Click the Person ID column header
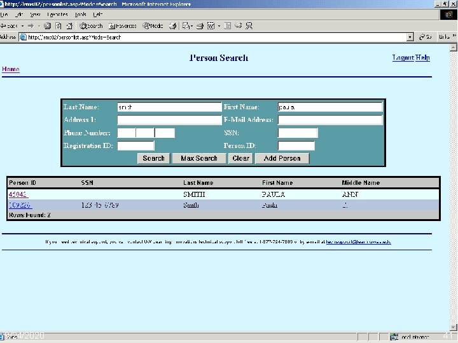 (22, 183)
